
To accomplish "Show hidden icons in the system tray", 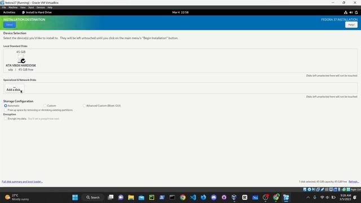I will tap(308, 197).
